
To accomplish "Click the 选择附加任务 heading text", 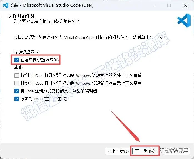I will [x=21, y=16].
